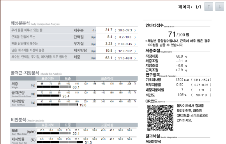Click the range 30.6~37.3 for 체수분
Viewport: 226px width, 144px height.
[x=125, y=30]
